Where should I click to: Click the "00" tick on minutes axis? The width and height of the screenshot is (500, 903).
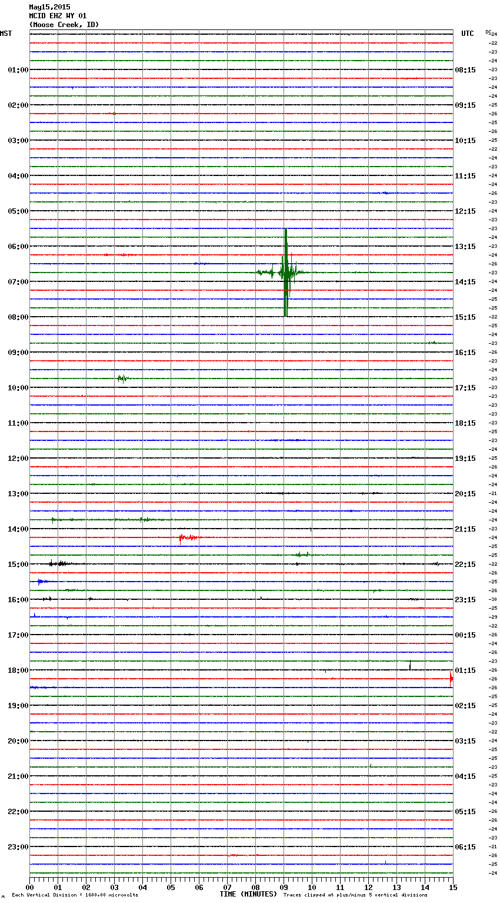29,887
